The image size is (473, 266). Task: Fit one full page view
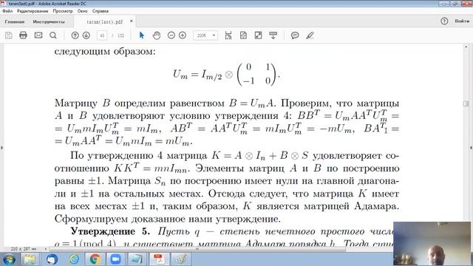click(x=243, y=35)
